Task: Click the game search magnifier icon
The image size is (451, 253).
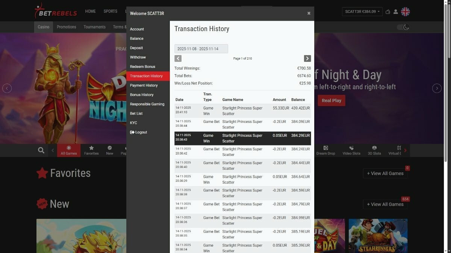Action: coord(41,150)
